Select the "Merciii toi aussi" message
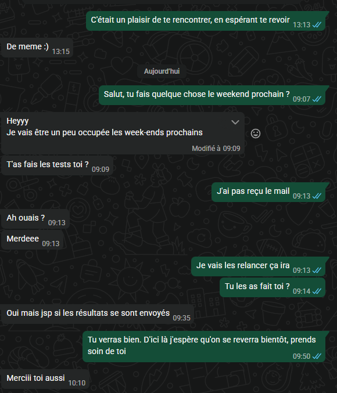The width and height of the screenshot is (337, 393). [x=45, y=379]
